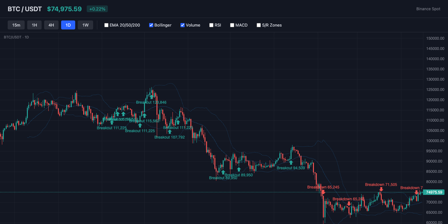This screenshot has height=224, width=448.
Task: Enable the RSI indicator
Action: coord(211,25)
